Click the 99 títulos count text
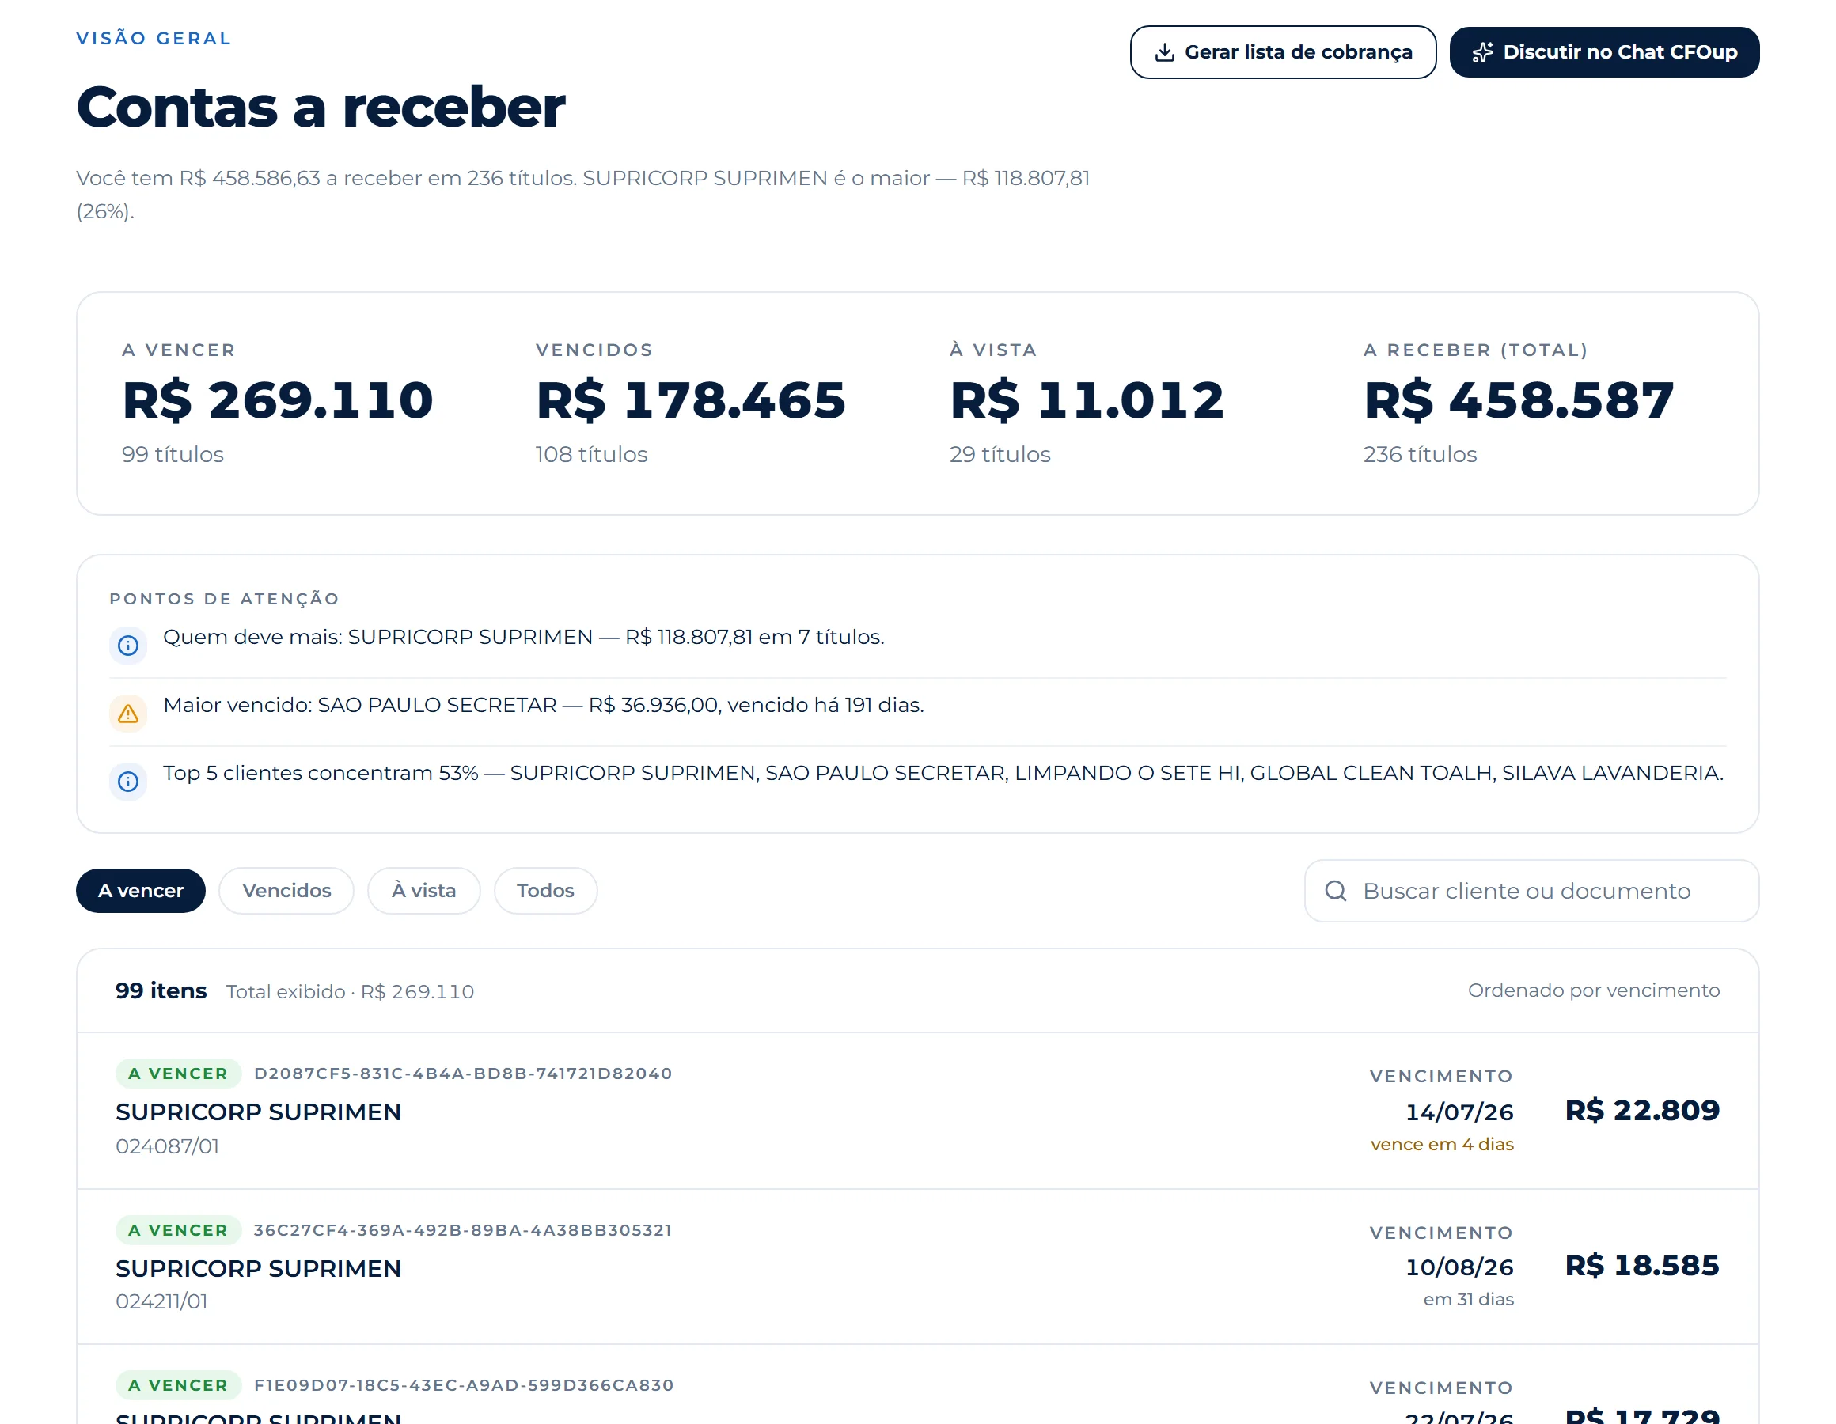Screen dimensions: 1836x1424 173,455
